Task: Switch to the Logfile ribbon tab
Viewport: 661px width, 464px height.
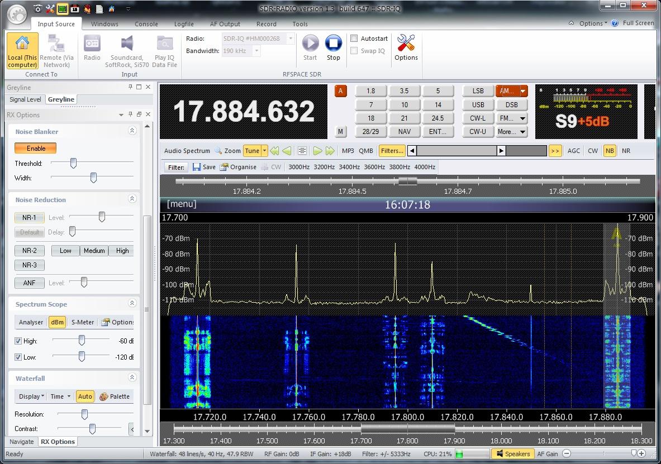Action: (184, 24)
